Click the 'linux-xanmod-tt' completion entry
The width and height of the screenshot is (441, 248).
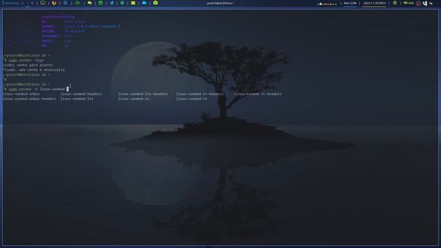click(x=192, y=99)
